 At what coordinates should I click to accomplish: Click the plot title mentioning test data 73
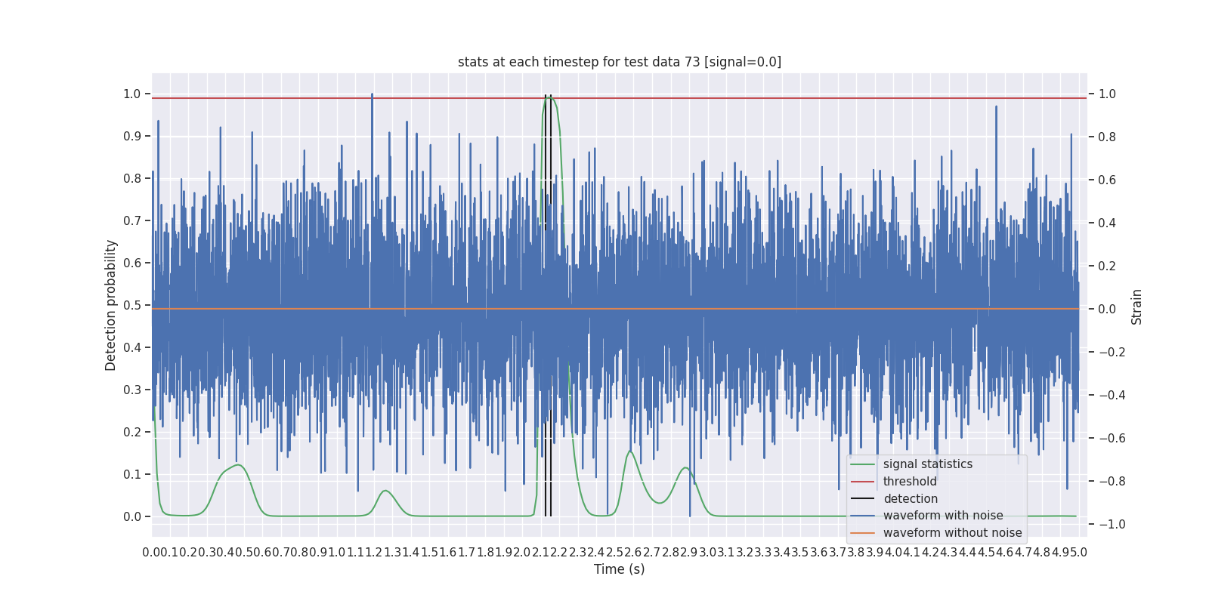620,62
